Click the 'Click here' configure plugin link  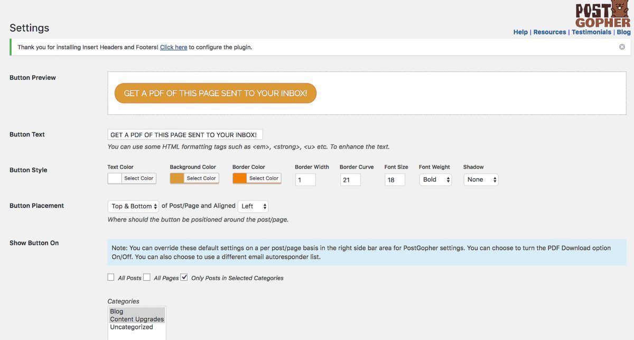click(173, 47)
